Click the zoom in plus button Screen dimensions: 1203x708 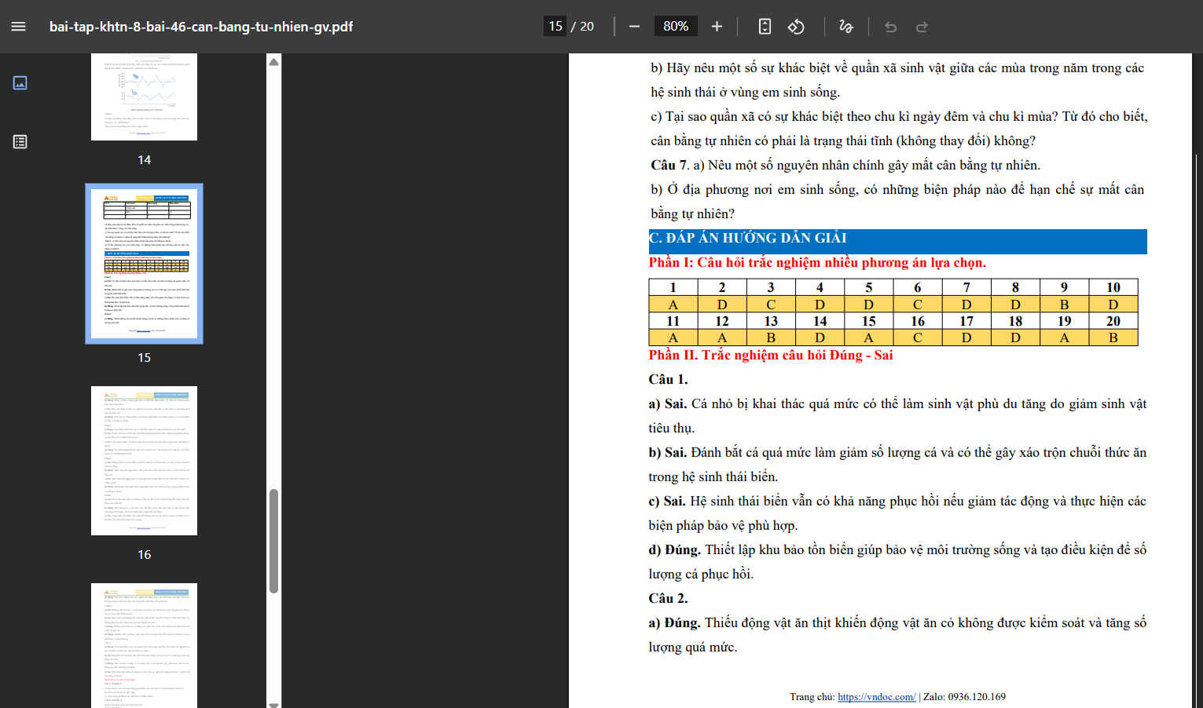(717, 27)
